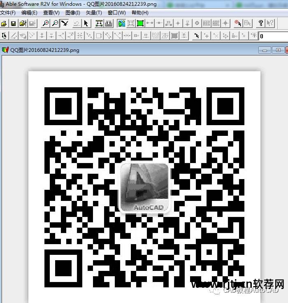Image resolution: width=288 pixels, height=303 pixels.
Task: Click the solid green square region icon
Action: click(x=140, y=23)
